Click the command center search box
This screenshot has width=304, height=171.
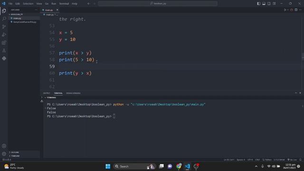[158, 3]
